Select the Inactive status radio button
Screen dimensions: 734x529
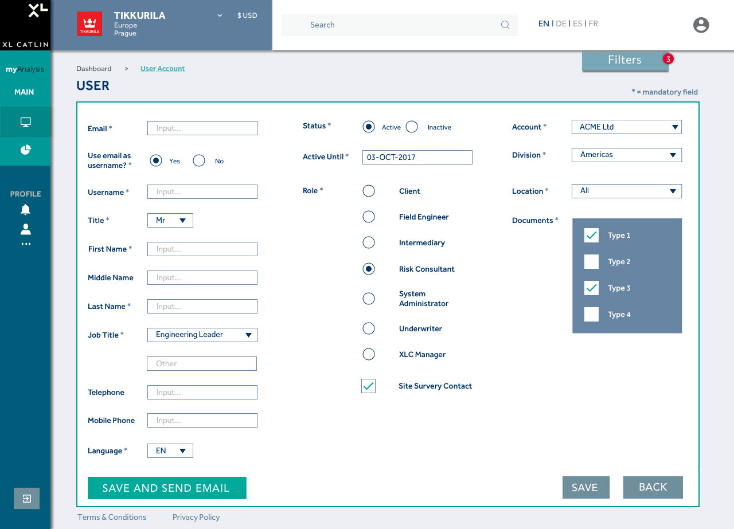tap(412, 127)
